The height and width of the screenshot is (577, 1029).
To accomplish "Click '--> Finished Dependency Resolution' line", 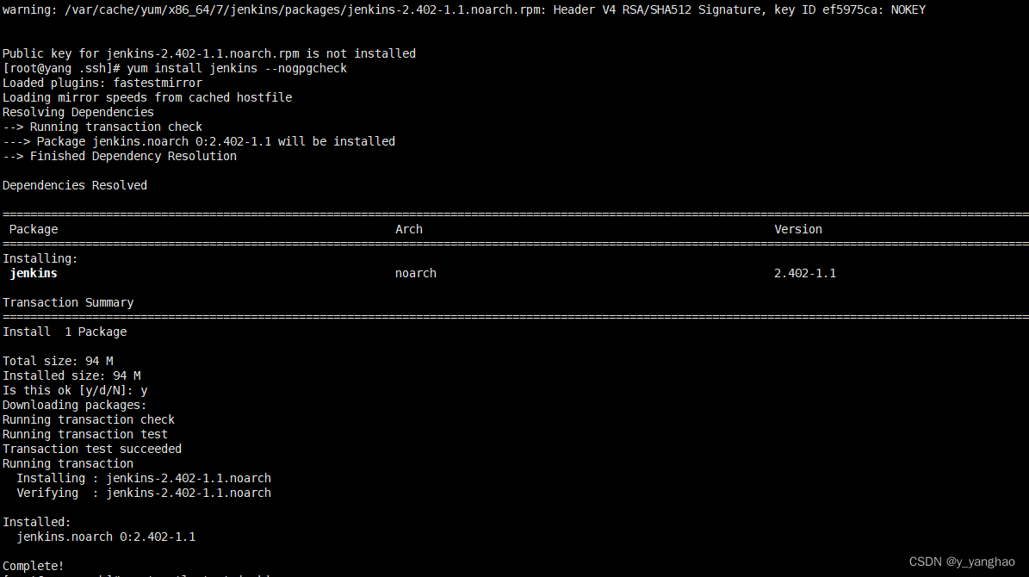I will point(120,156).
